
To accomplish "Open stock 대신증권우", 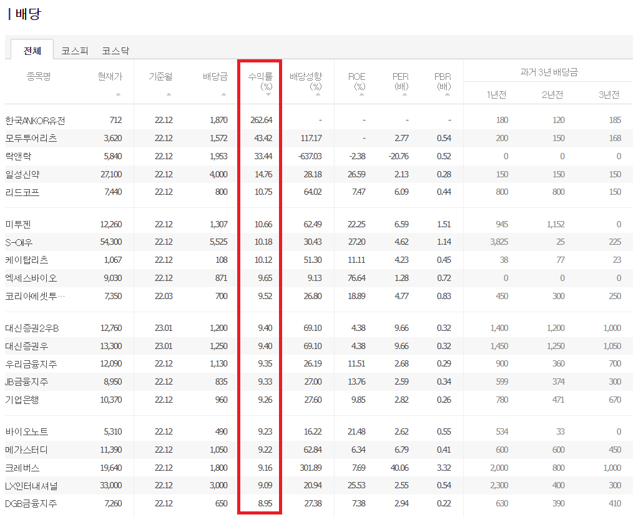I will [27, 346].
